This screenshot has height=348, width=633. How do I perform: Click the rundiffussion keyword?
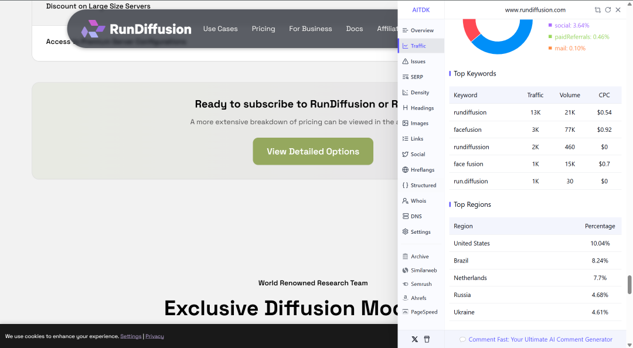[471, 147]
